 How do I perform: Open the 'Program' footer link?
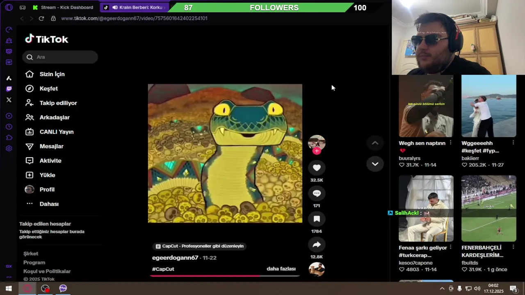pyautogui.click(x=34, y=263)
